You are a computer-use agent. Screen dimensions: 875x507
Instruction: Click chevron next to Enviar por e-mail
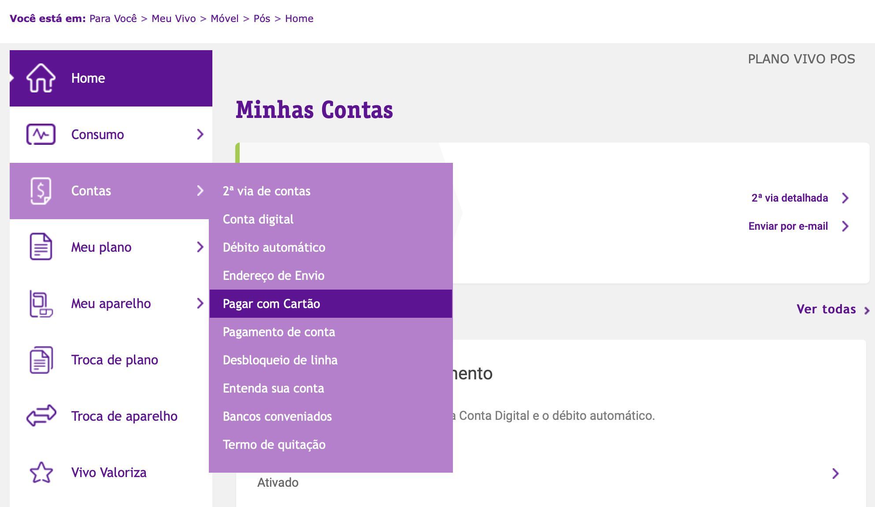845,226
